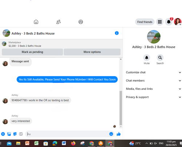Image resolution: width=182 pixels, height=147 pixels.
Task: Open the weather widget showing 21°C
Action: 135,143
